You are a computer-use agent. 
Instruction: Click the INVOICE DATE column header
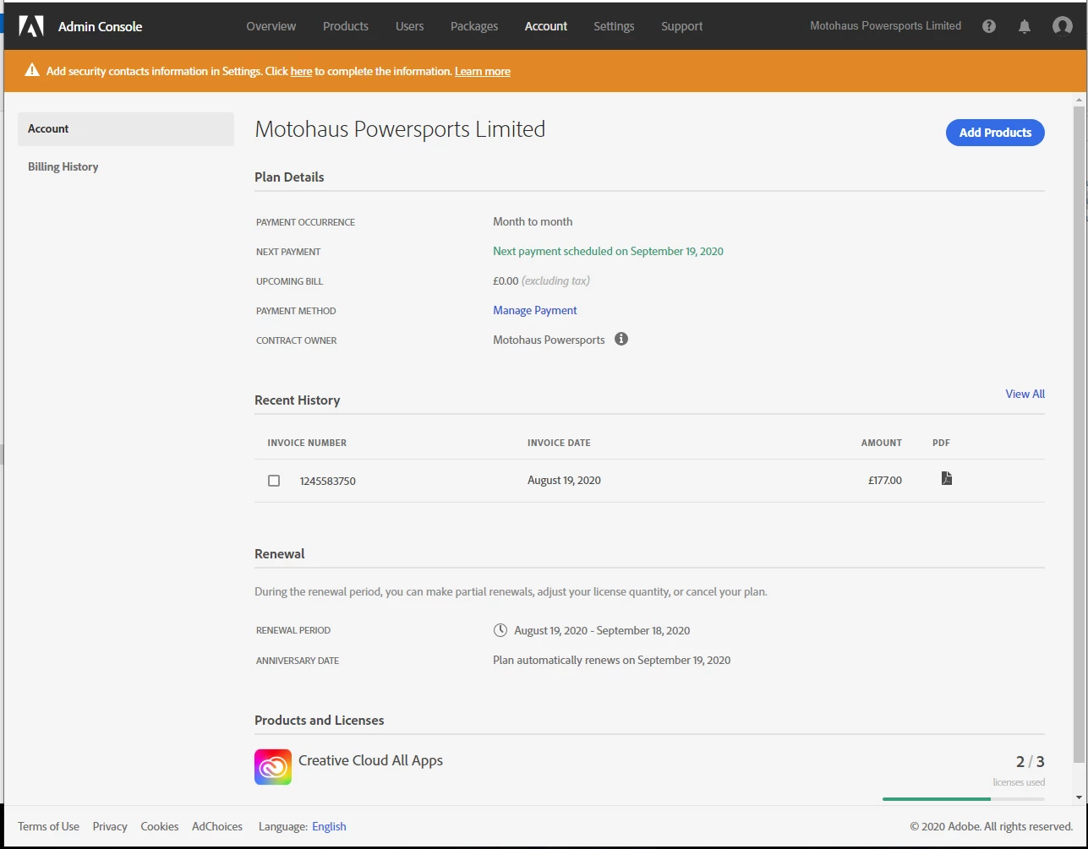click(x=559, y=443)
